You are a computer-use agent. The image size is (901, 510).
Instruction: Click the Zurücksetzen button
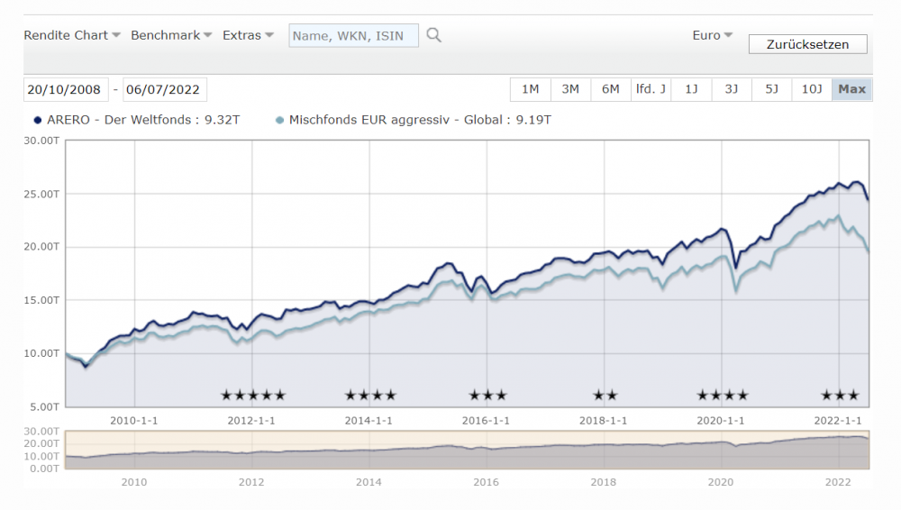coord(807,44)
